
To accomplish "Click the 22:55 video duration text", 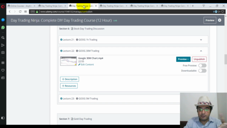I will 81,62.
